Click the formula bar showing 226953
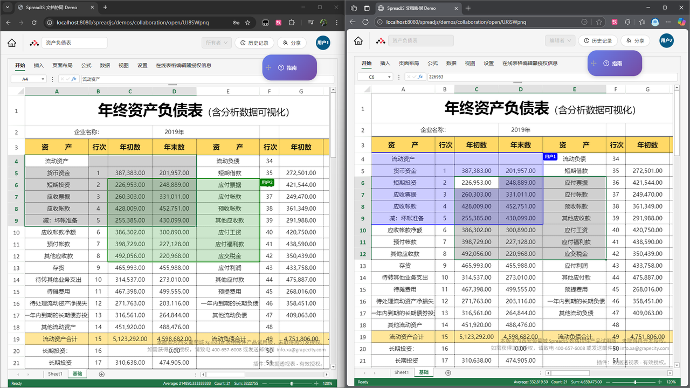Image resolution: width=690 pixels, height=388 pixels. 552,77
